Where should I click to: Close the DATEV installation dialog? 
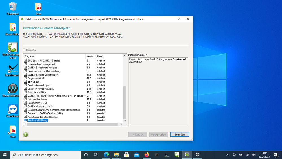click(188, 19)
